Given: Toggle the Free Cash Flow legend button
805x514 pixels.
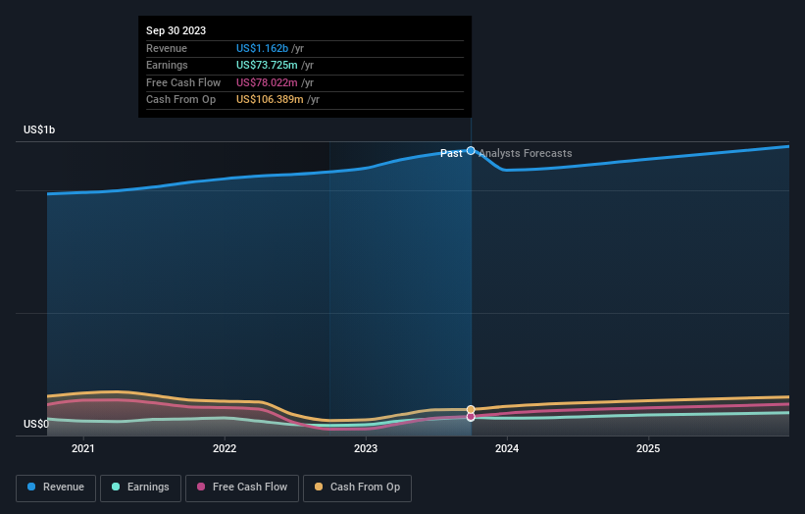Looking at the screenshot, I should (x=242, y=488).
